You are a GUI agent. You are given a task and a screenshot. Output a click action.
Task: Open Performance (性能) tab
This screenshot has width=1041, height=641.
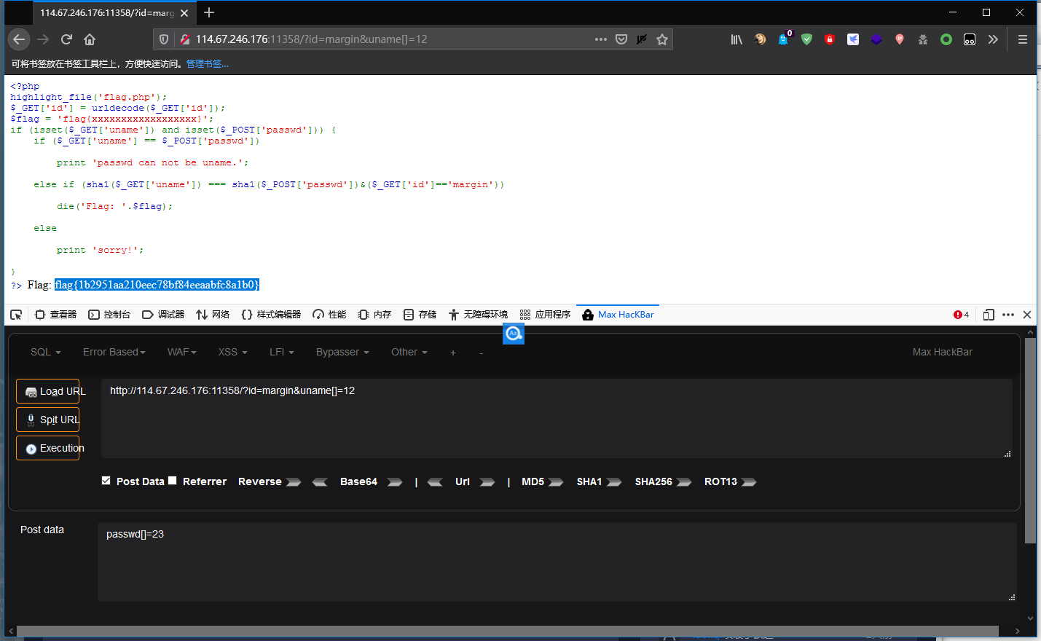point(329,315)
